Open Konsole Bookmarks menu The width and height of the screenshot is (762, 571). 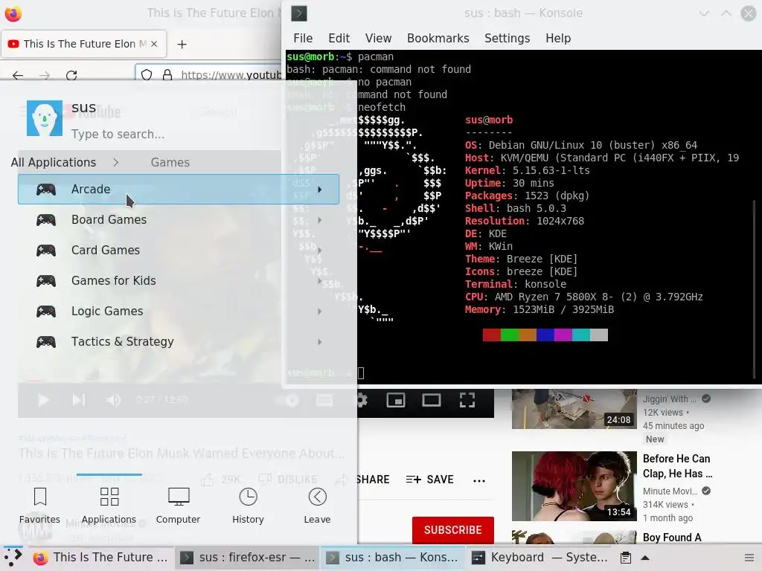coord(438,39)
